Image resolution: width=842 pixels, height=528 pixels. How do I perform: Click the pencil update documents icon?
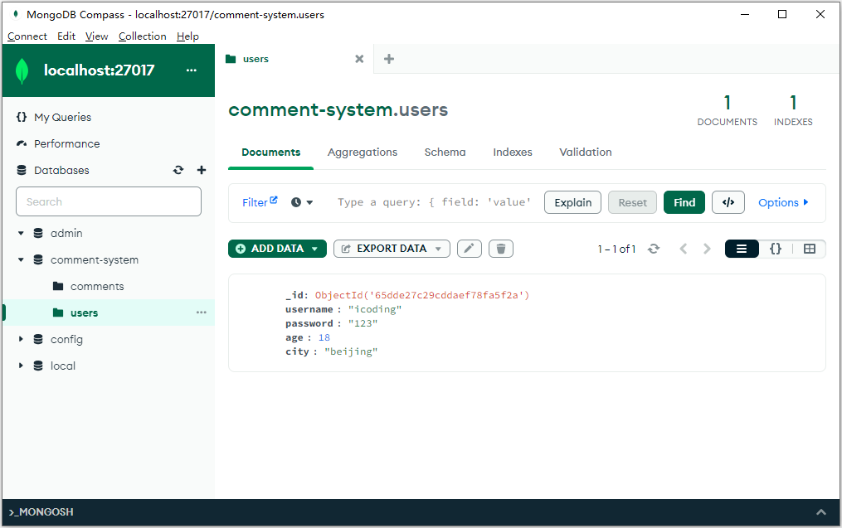pyautogui.click(x=470, y=249)
